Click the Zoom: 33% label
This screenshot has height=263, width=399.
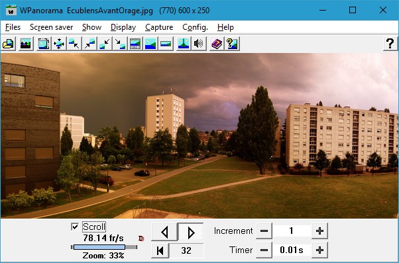tap(103, 255)
